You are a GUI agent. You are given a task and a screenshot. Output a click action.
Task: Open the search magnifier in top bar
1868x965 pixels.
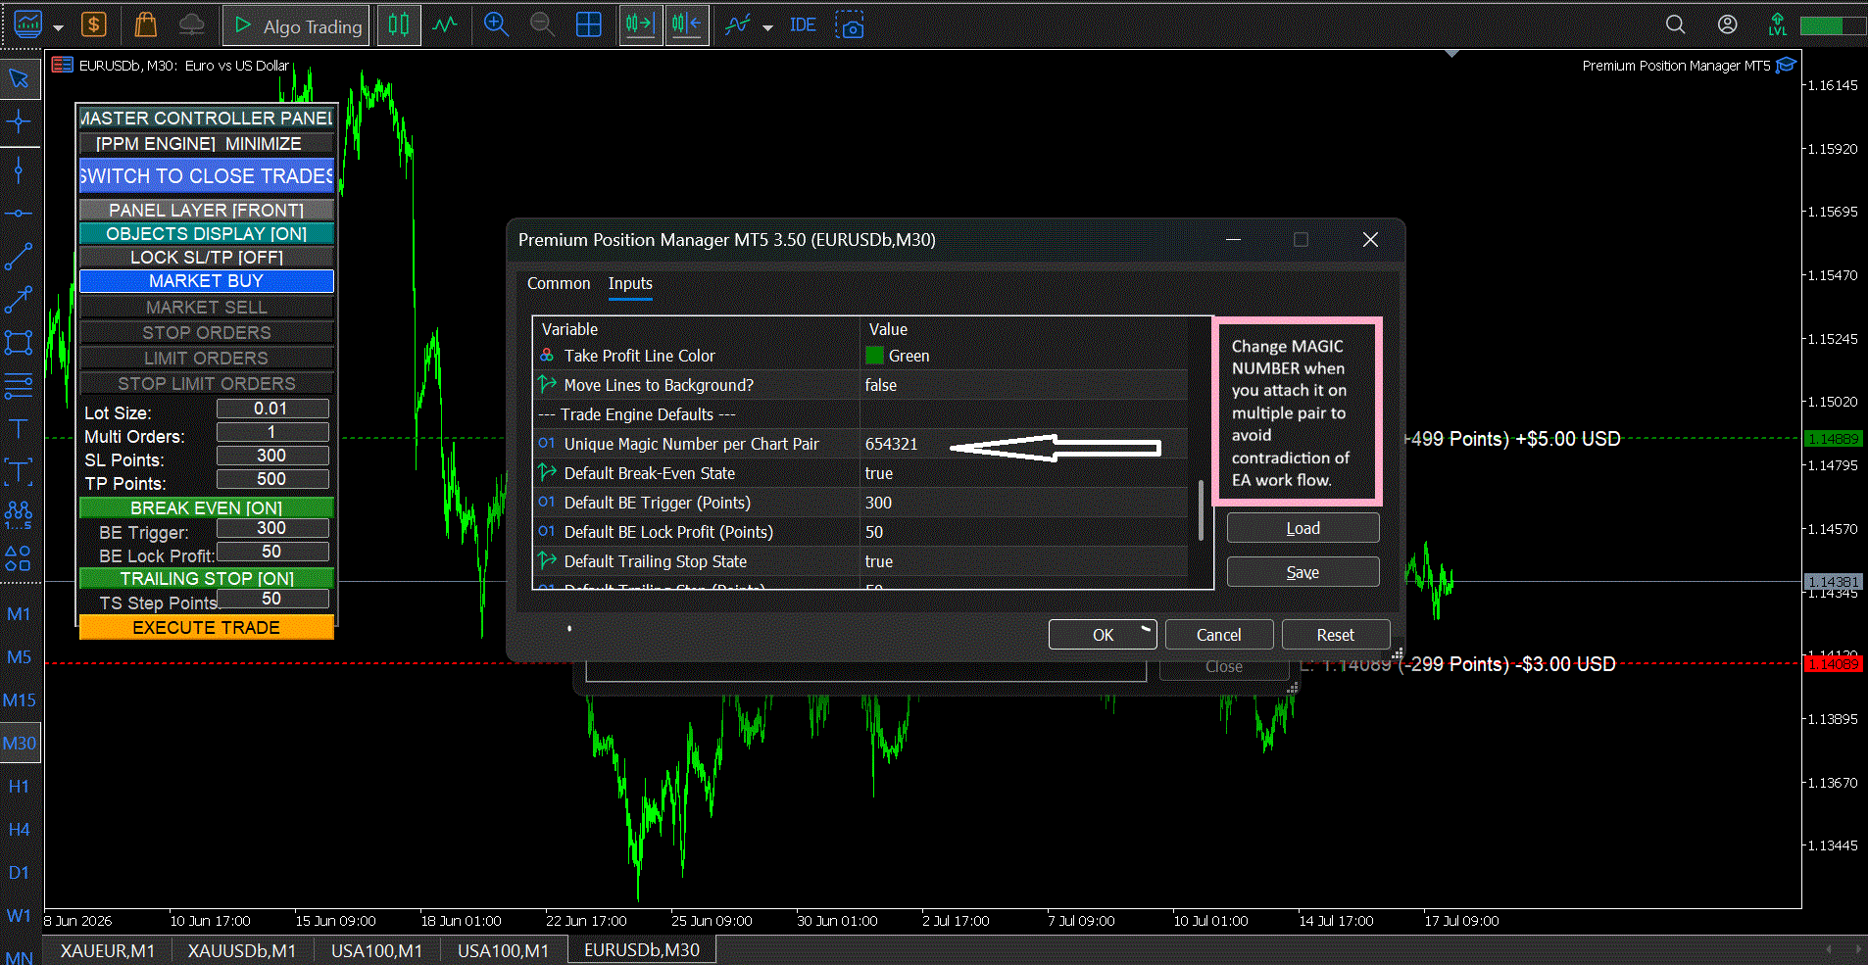coord(1675,24)
